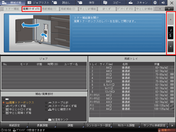Open the 読出し recall screen
This screenshot has width=176, height=132.
[63, 3]
